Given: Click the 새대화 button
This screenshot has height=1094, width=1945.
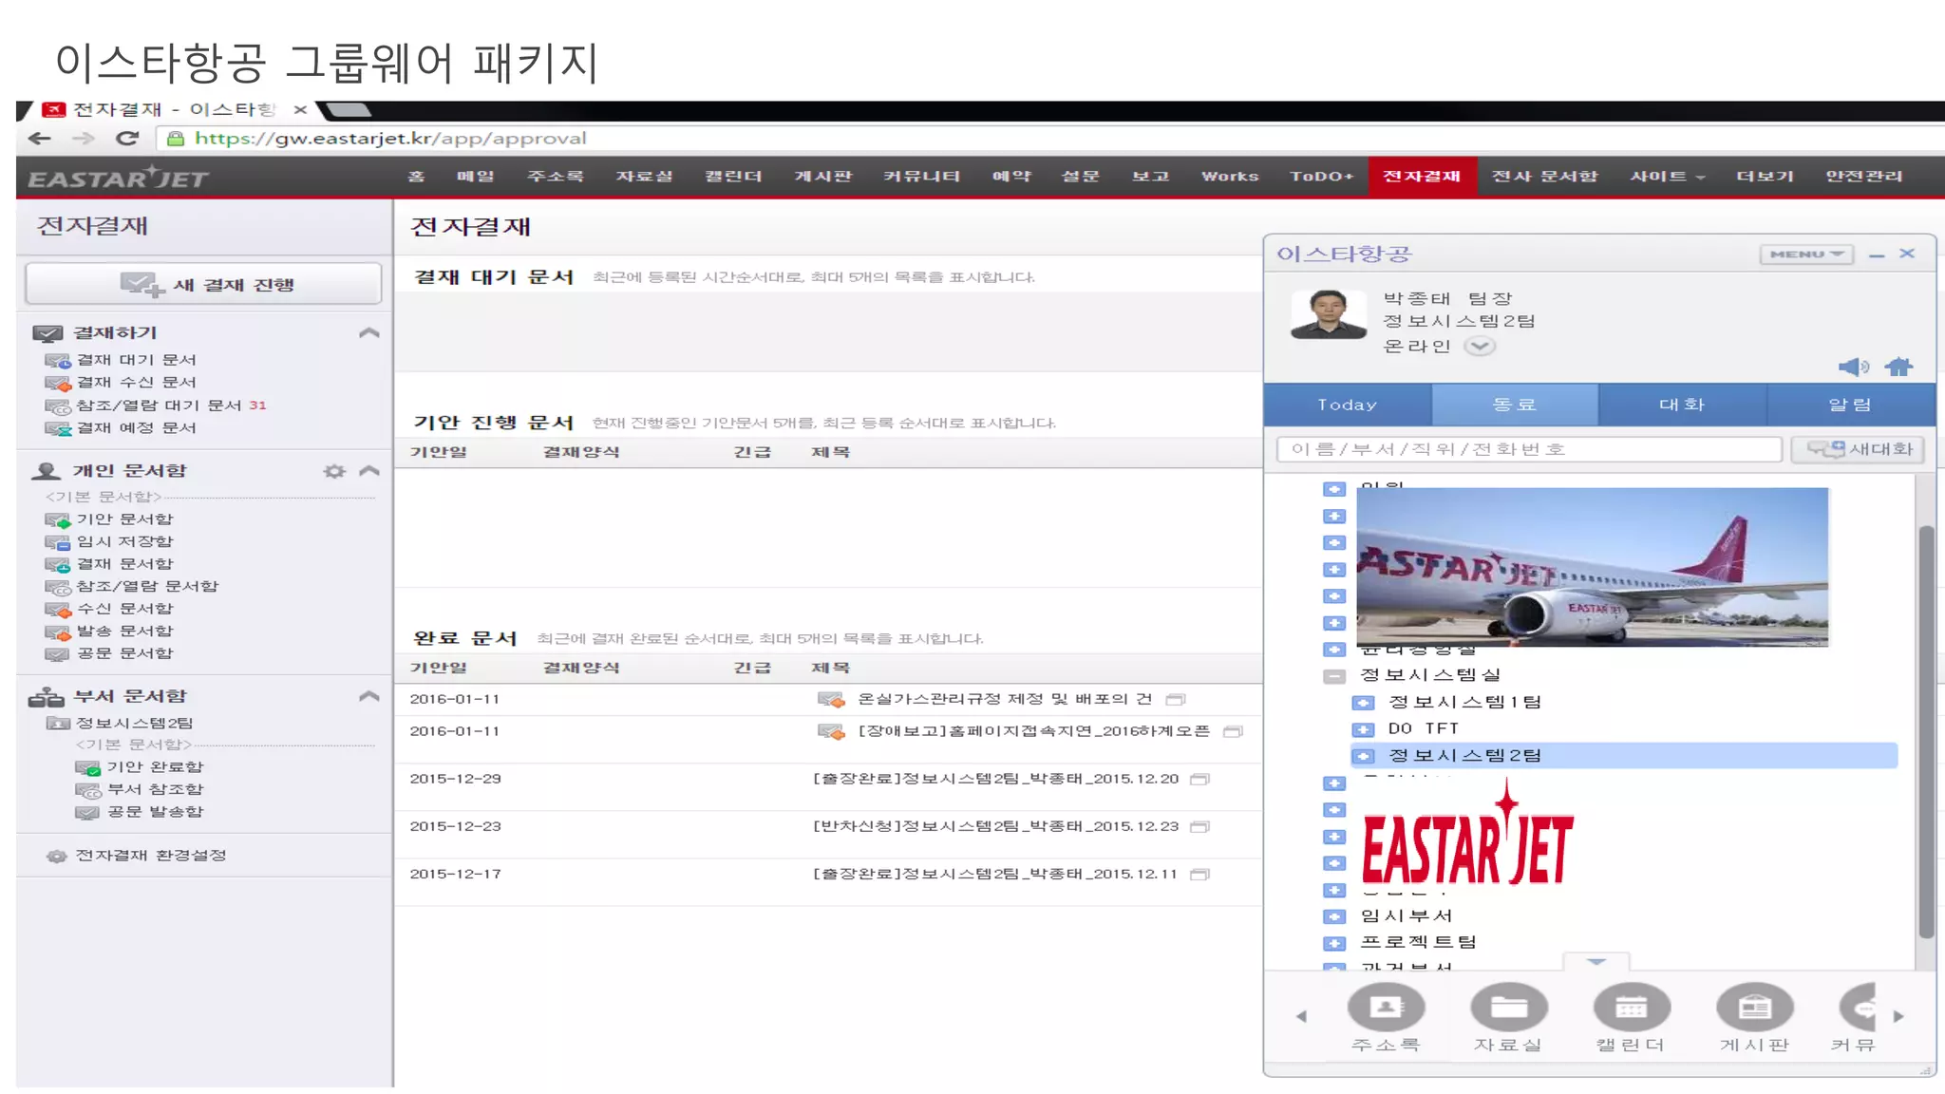Looking at the screenshot, I should click(x=1859, y=449).
